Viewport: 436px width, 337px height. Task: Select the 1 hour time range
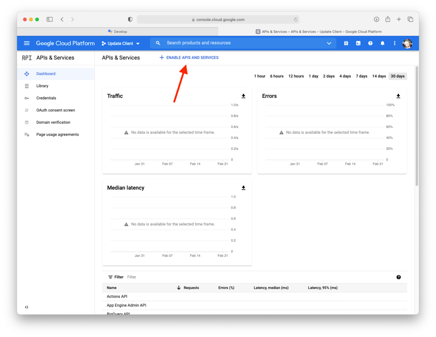pos(260,76)
